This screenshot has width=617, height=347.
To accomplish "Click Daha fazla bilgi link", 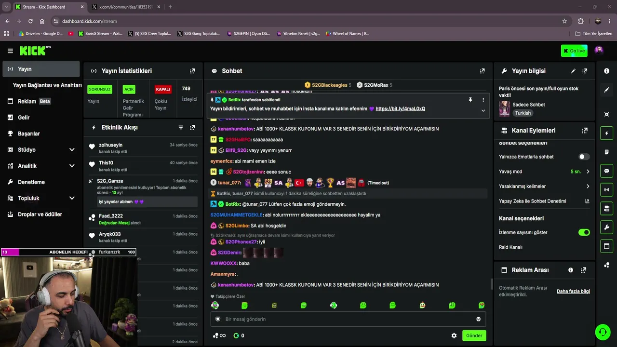I will [573, 292].
